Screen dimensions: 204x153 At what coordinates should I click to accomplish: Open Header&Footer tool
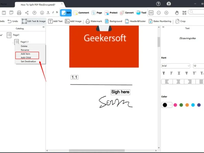pyautogui.click(x=135, y=21)
